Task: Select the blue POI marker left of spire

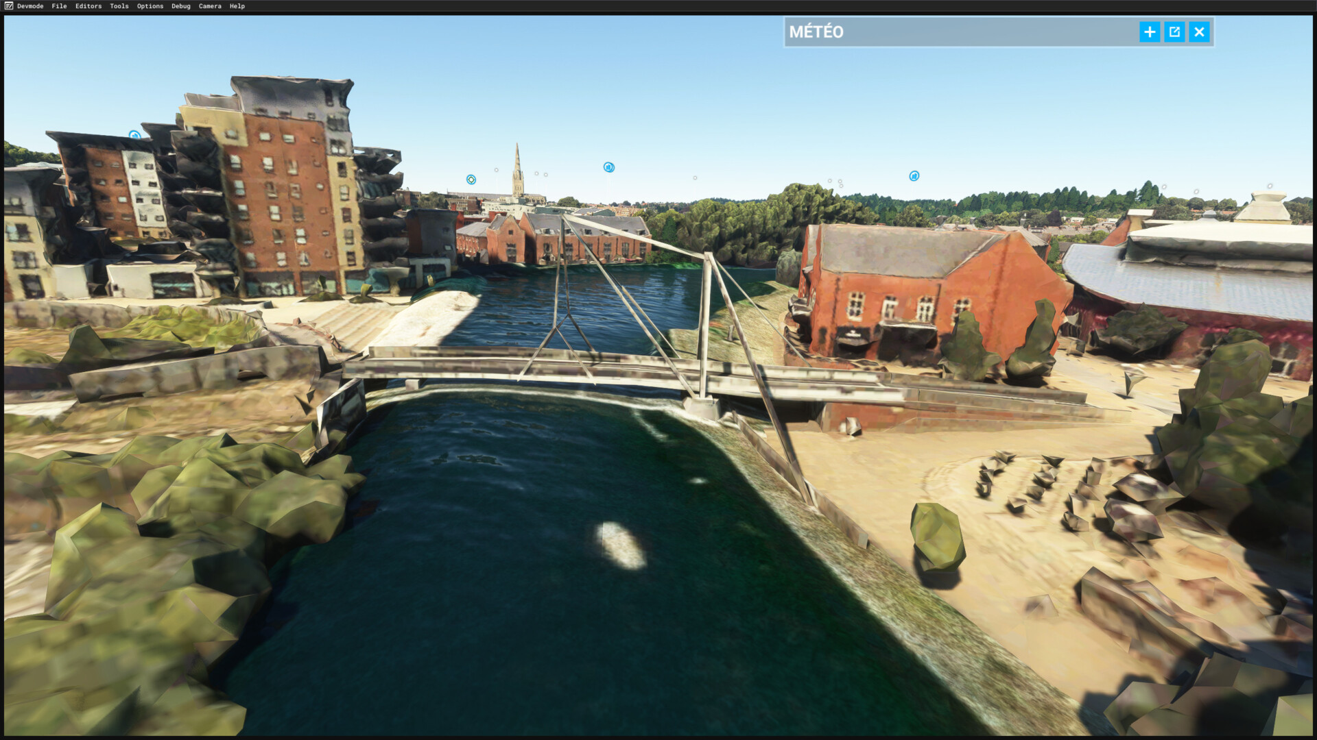Action: 471,180
